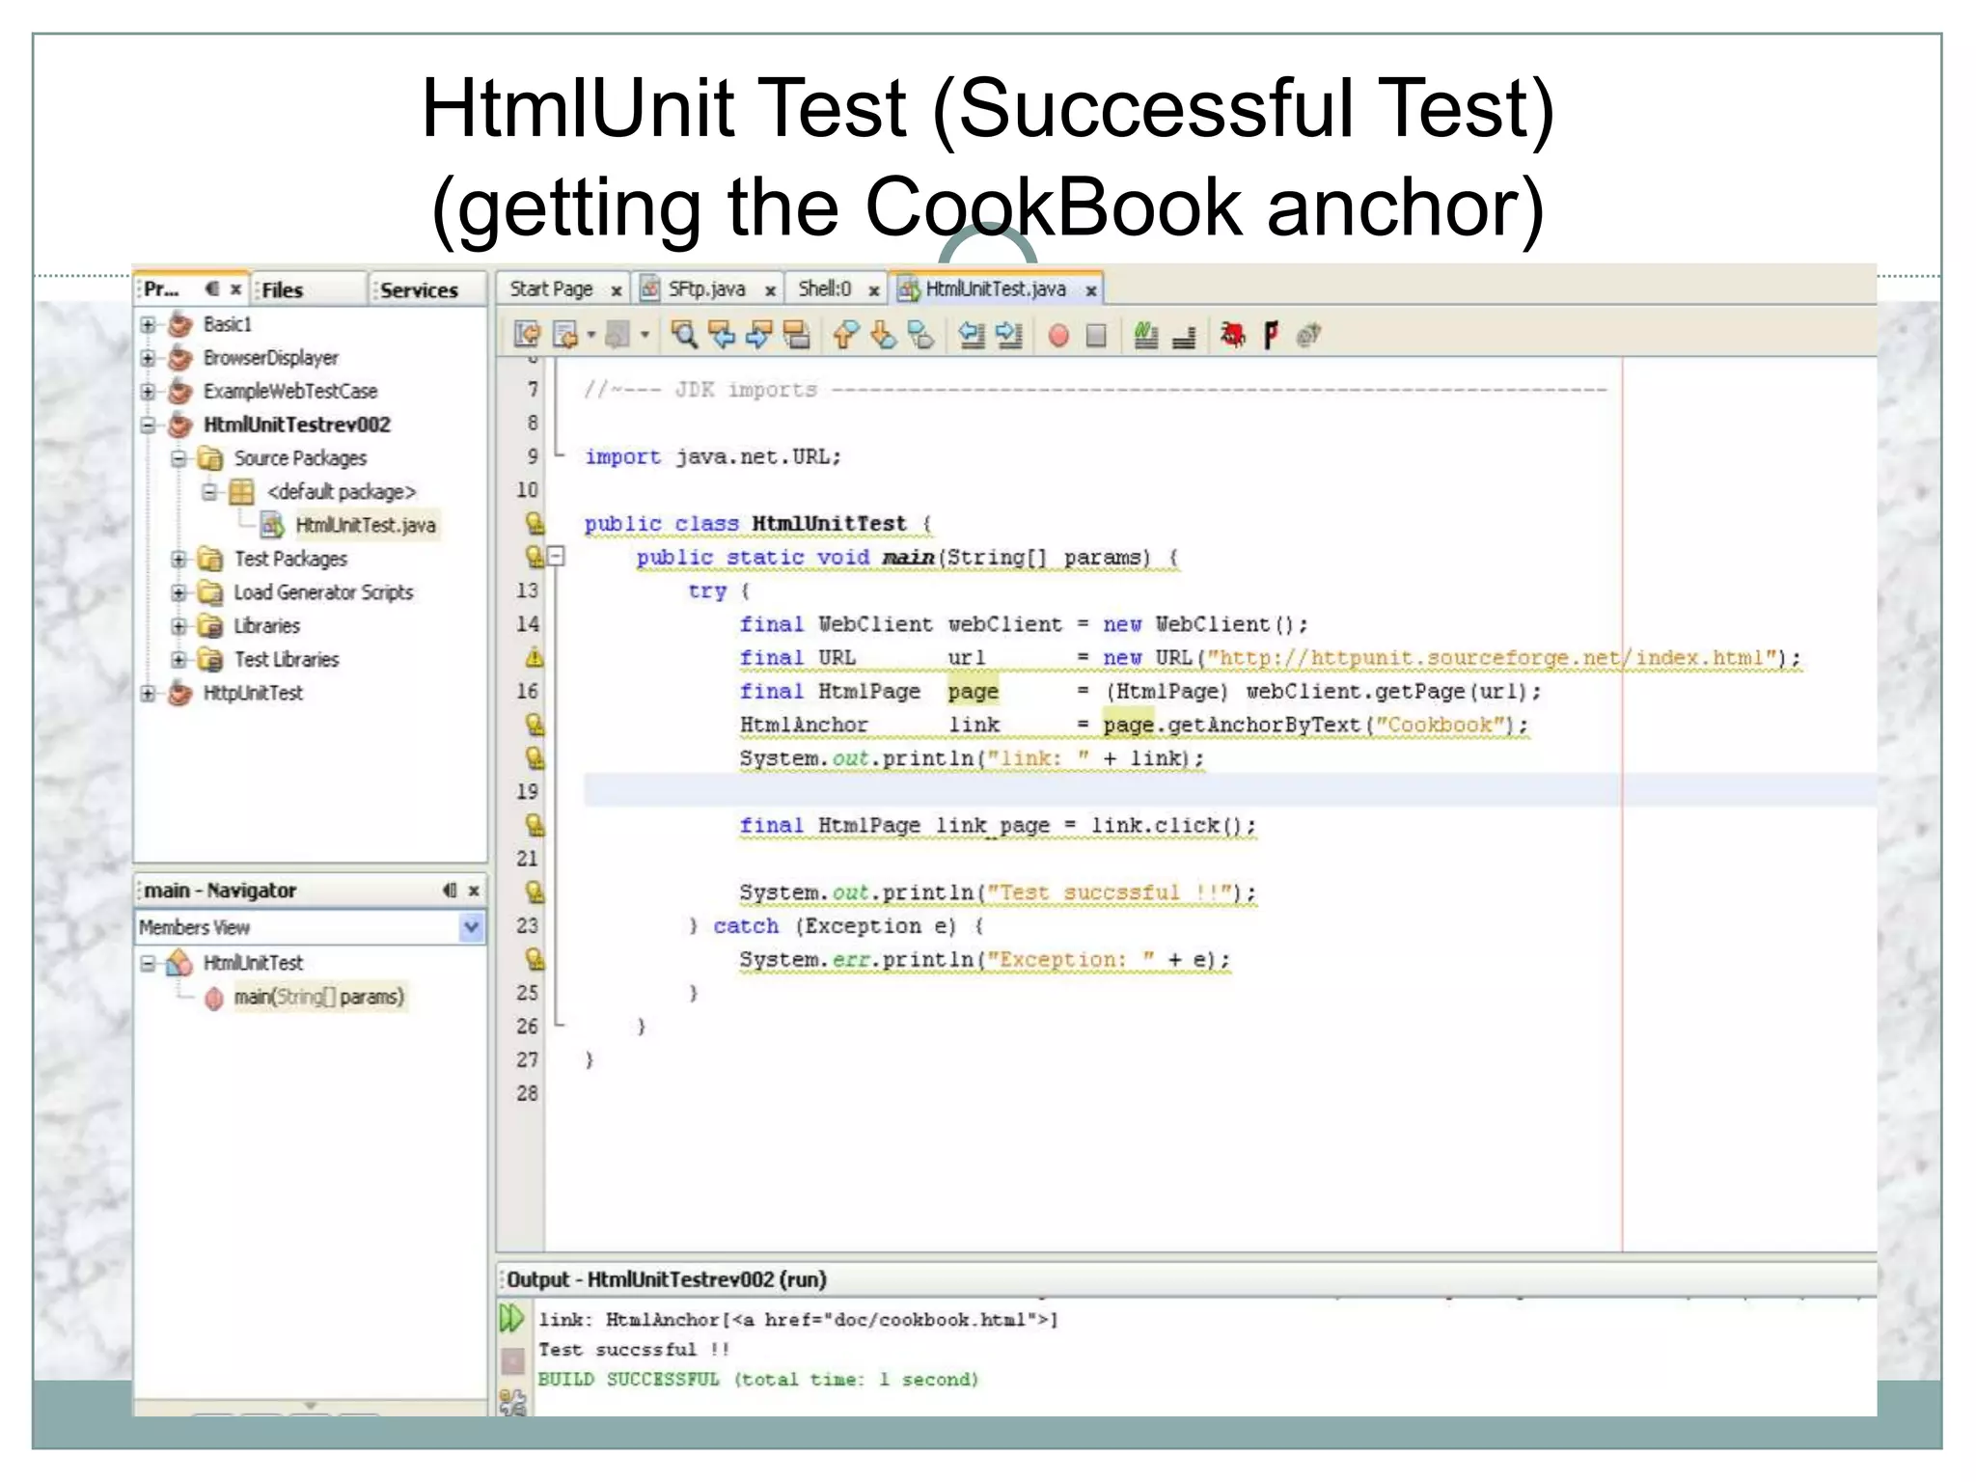Screen dimensions: 1976x1482
Task: Click the Last Edit jump icon
Action: point(527,335)
